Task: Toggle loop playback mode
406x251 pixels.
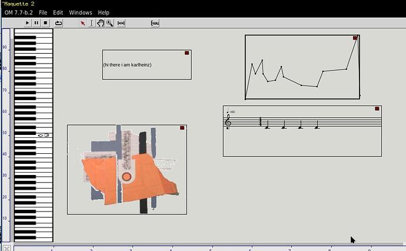Action: [59, 23]
